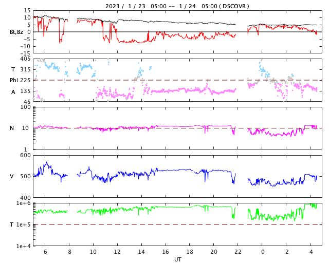Viewport: 329px width, 263px height.
Task: Click the '1e+4' temperature tick label
Action: pyautogui.click(x=23, y=246)
